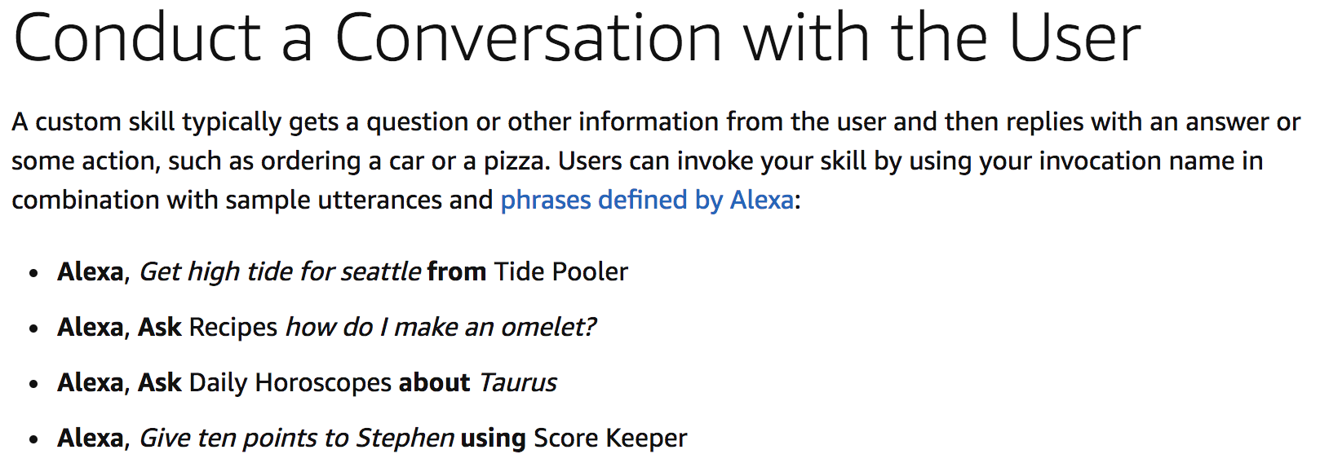The height and width of the screenshot is (463, 1320).
Task: Click the words 'A custom skill' starting the paragraph
Action: [93, 122]
